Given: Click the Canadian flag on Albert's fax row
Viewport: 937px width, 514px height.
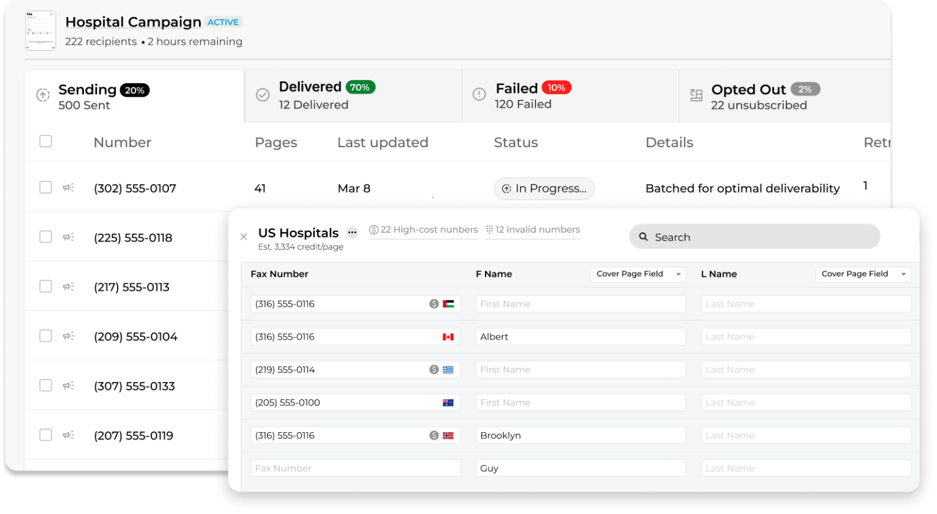Looking at the screenshot, I should (x=450, y=336).
